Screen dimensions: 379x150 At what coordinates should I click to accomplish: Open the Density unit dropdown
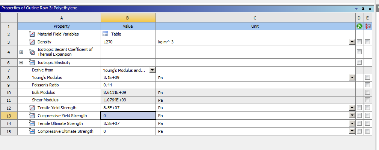[x=352, y=42]
